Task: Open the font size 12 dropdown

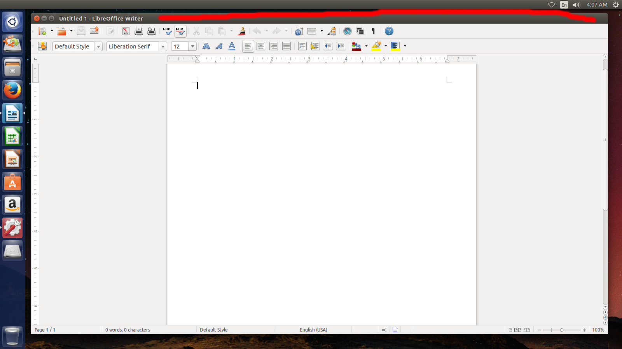Action: point(192,47)
